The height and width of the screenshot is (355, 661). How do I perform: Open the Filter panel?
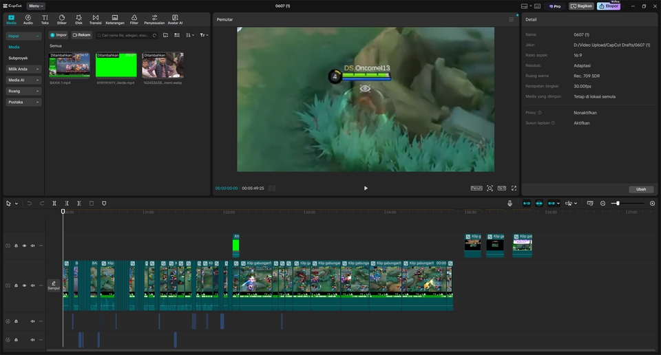point(134,19)
